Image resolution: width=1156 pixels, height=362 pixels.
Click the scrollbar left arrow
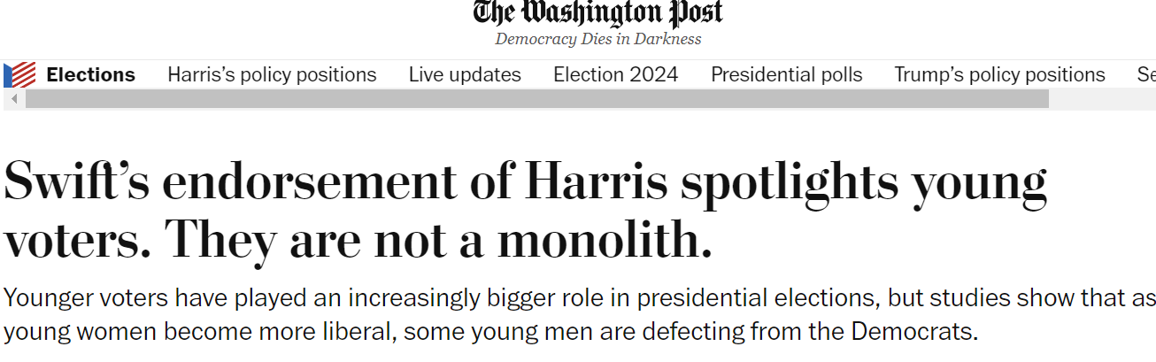14,99
